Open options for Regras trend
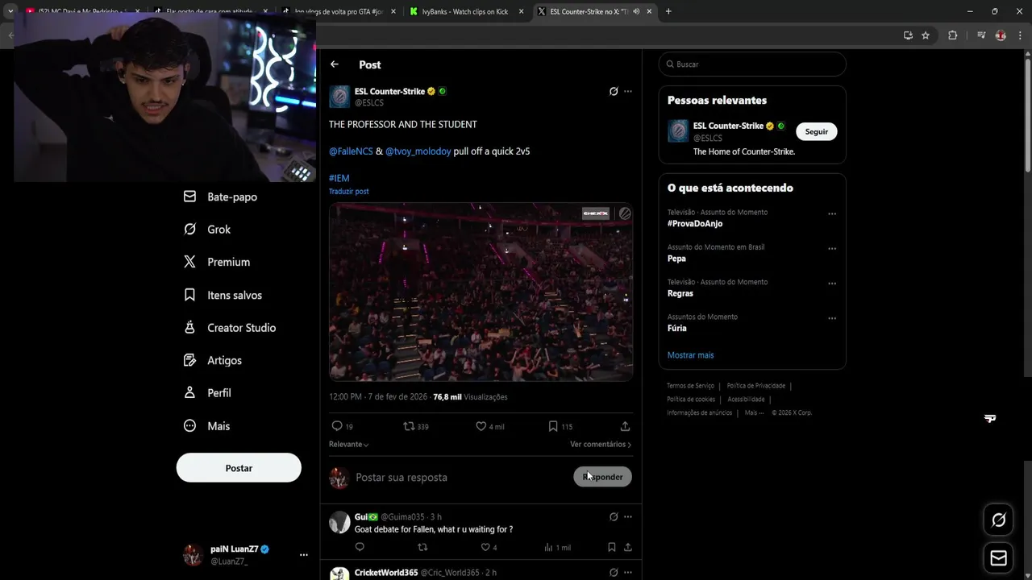 click(x=832, y=284)
